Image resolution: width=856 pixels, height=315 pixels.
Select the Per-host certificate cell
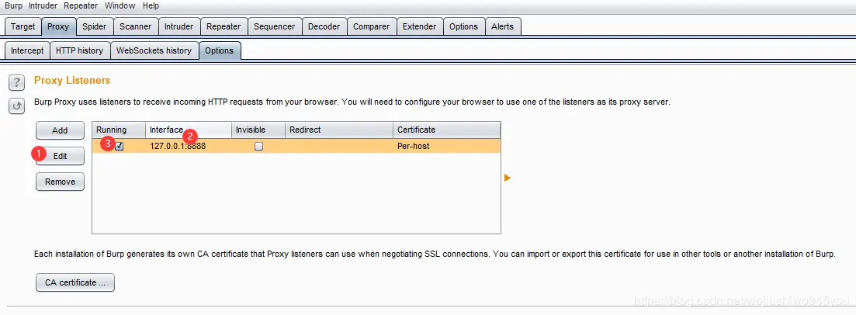point(446,147)
